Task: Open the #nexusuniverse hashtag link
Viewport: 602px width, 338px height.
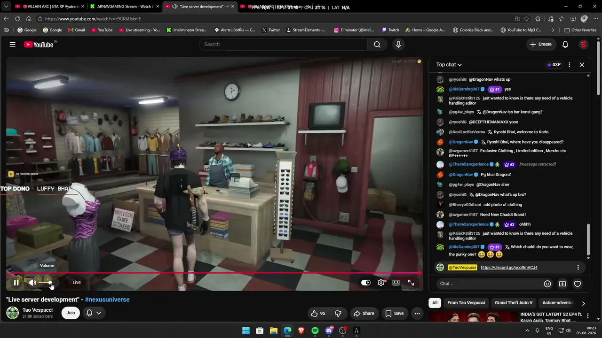Action: pyautogui.click(x=107, y=300)
